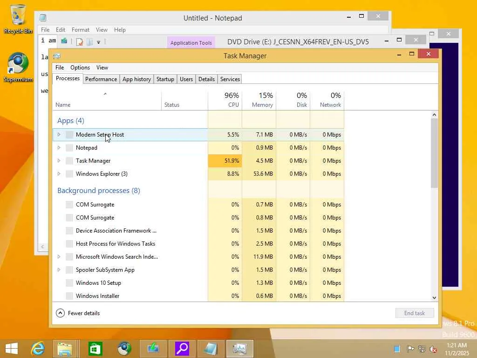477x358 pixels.
Task: Open Notepad Format menu
Action: (80, 30)
